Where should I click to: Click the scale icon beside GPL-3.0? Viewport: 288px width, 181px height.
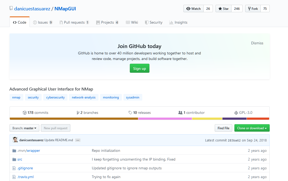point(236,113)
